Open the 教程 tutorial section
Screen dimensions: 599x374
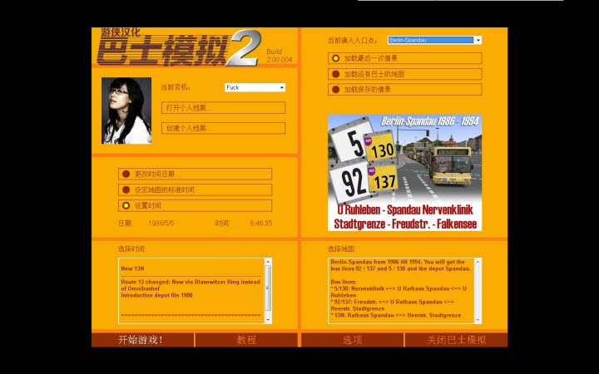pos(246,340)
